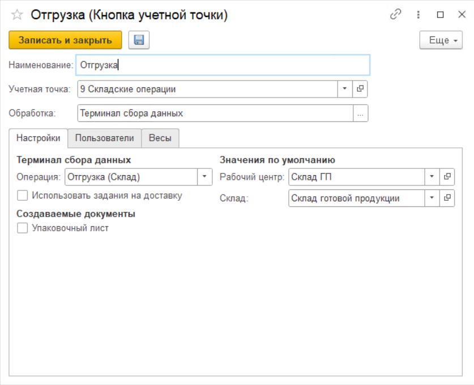
Task: Expand the Операция dropdown list
Action: pos(204,177)
